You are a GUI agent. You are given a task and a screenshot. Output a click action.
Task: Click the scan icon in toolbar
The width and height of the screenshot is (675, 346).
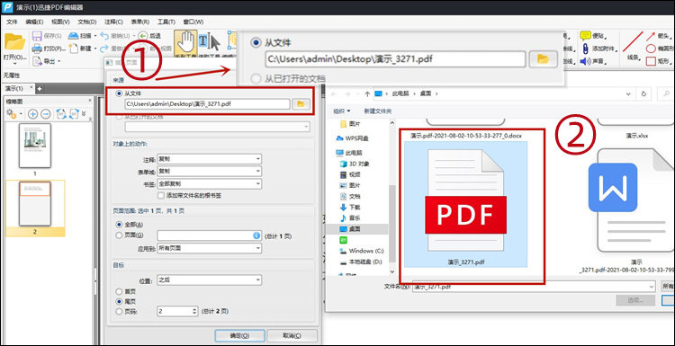[73, 36]
